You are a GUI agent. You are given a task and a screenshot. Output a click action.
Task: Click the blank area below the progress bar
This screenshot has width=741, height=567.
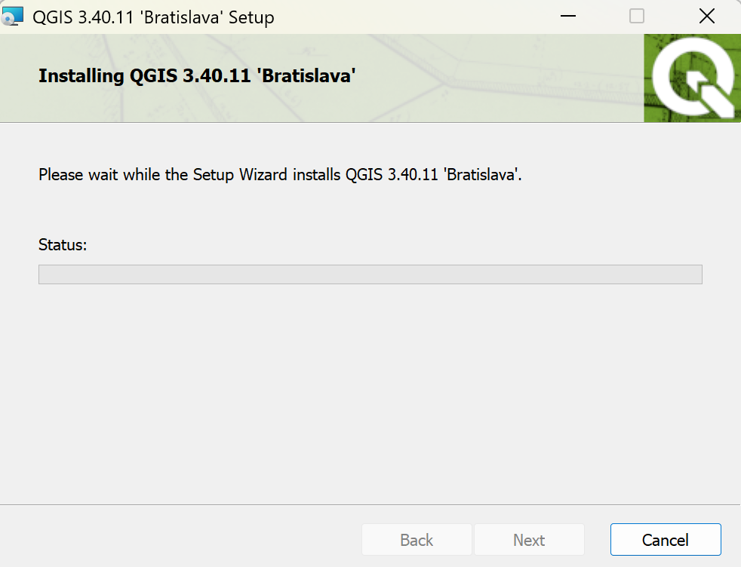[x=370, y=392]
